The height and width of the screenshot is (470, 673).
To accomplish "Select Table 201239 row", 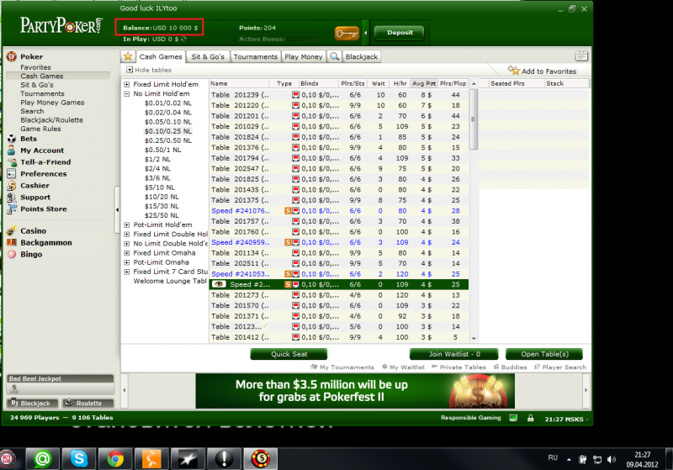I will (x=339, y=95).
